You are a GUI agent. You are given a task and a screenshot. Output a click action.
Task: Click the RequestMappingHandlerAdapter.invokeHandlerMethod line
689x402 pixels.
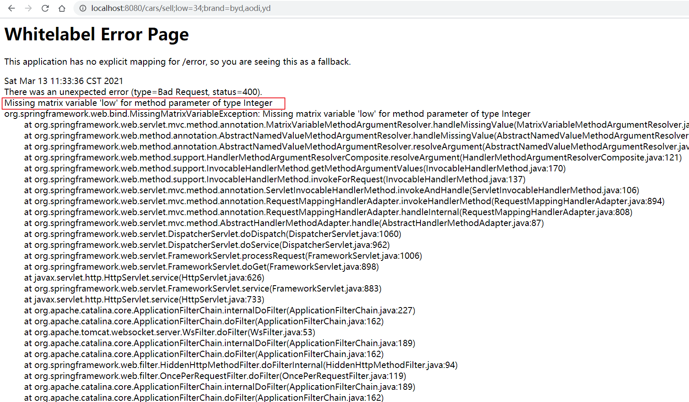click(x=344, y=201)
